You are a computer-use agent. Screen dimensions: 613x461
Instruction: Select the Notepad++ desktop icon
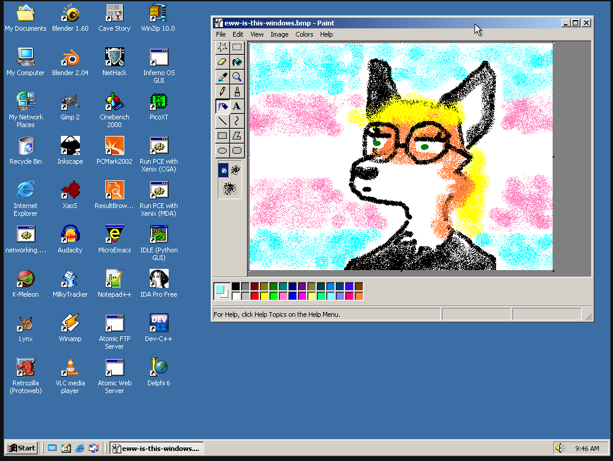[x=115, y=284]
